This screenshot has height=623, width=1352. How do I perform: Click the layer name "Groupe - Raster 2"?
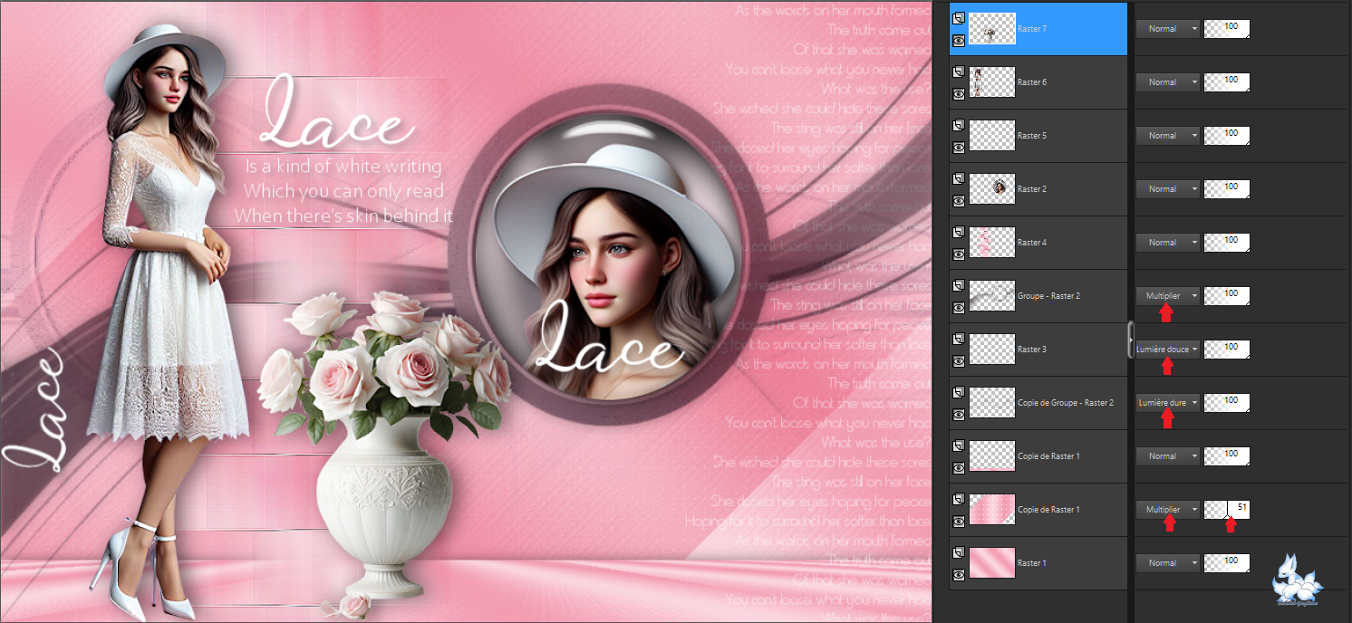[1049, 296]
